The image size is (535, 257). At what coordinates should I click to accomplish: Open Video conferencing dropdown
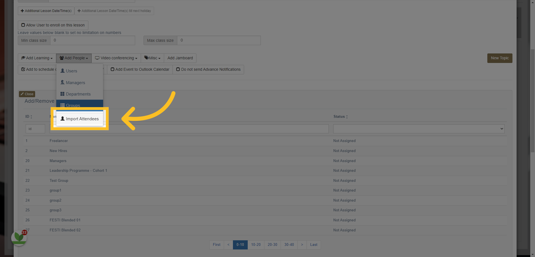[x=116, y=58]
